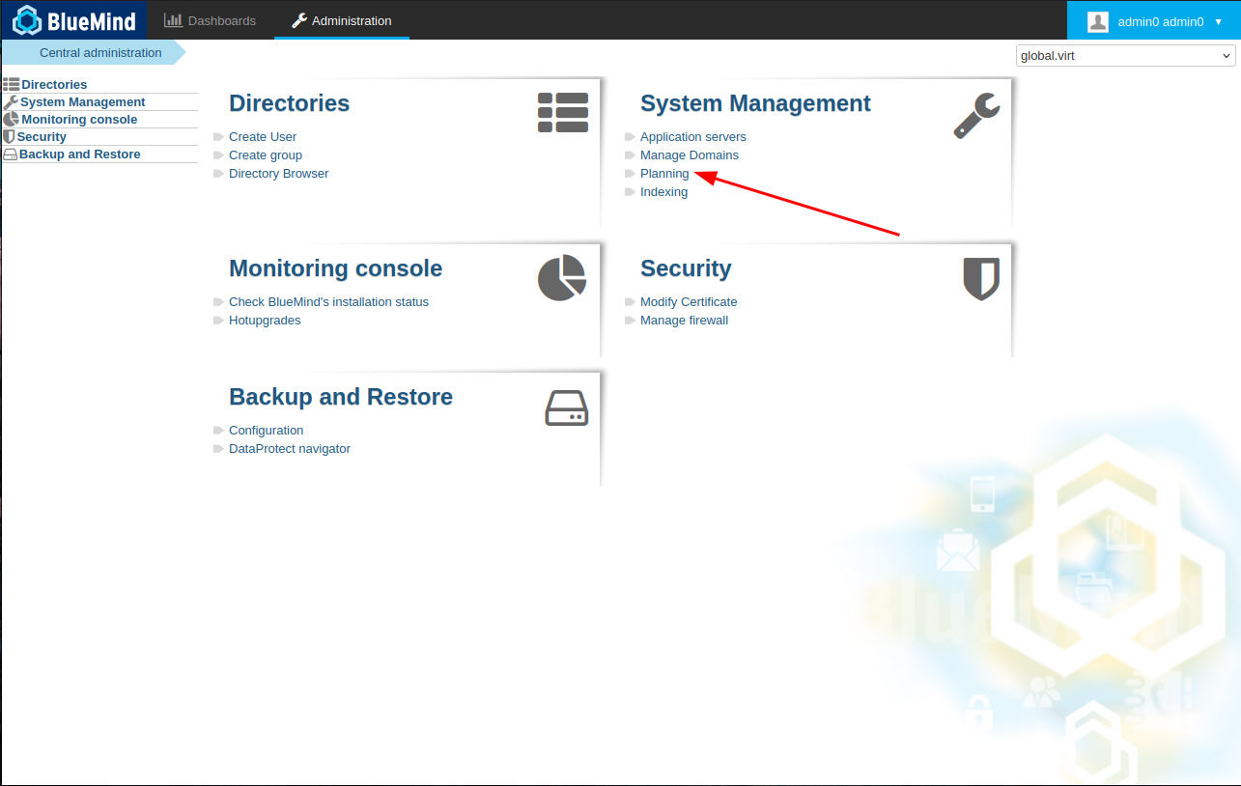Click the Security shield icon in card
Image resolution: width=1241 pixels, height=786 pixels.
(981, 279)
